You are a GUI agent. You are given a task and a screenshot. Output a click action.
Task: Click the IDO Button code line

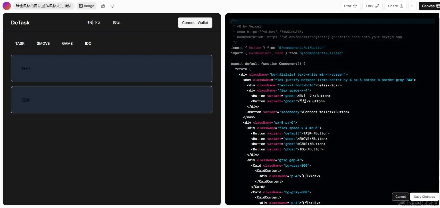[287, 149]
